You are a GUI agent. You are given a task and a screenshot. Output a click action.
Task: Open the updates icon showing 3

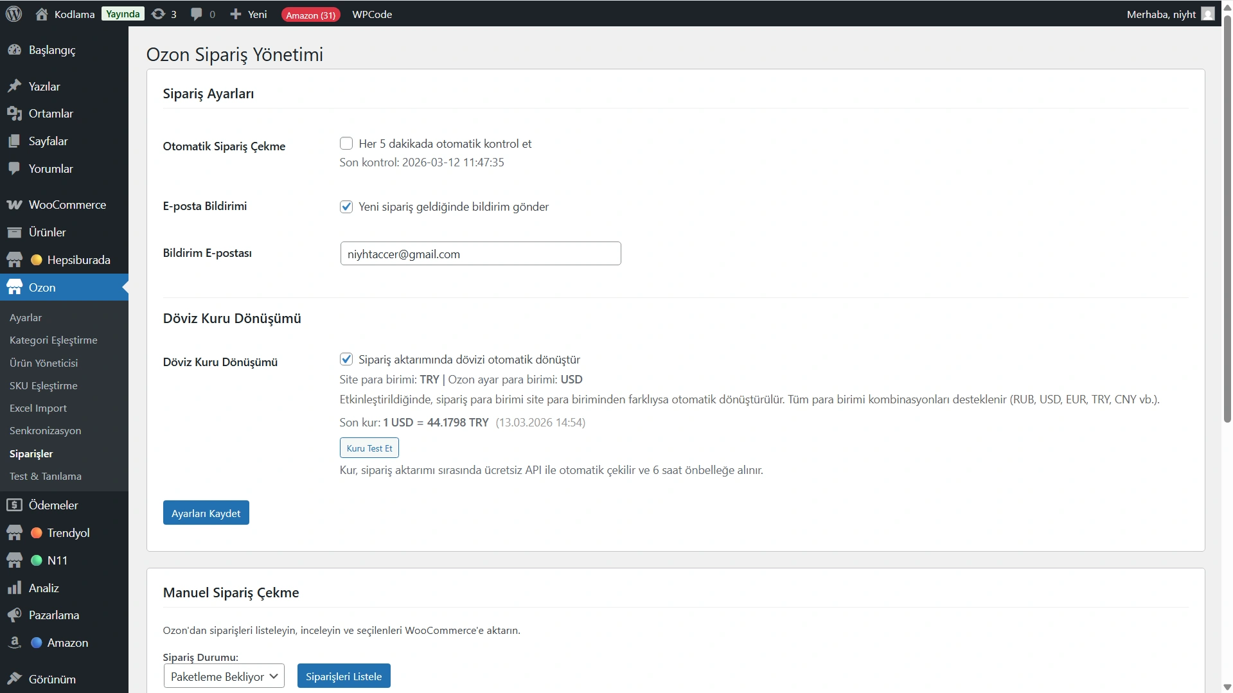tap(158, 14)
